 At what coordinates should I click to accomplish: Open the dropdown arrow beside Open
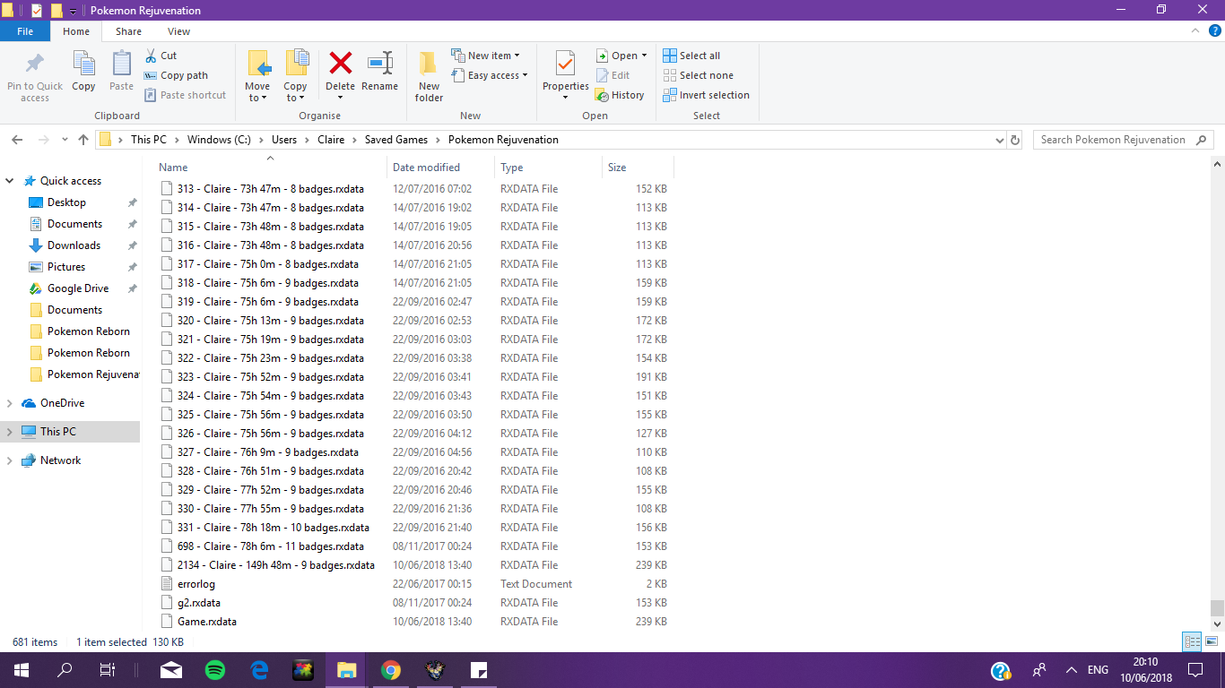coord(644,56)
